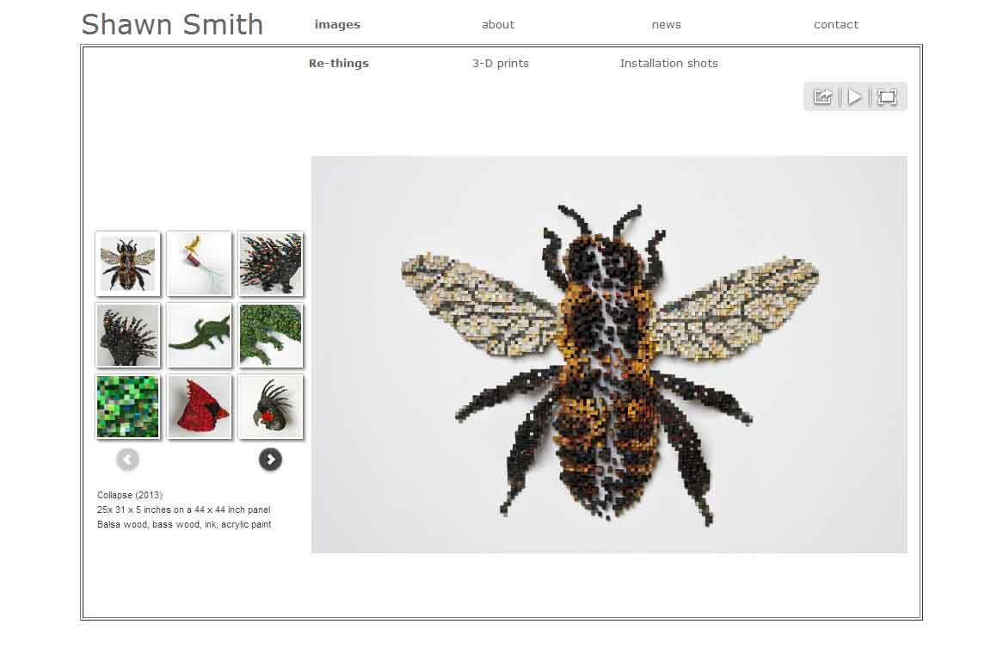Switch to the 3-D prints gallery
This screenshot has height=655, width=1003.
click(500, 63)
